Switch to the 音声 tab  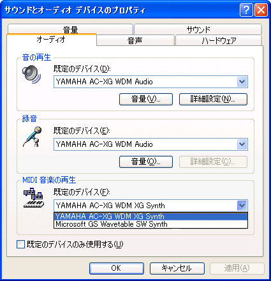pos(135,40)
